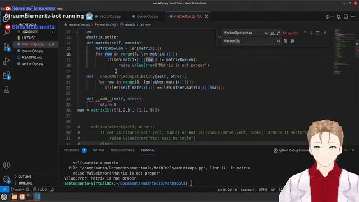Image resolution: width=359 pixels, height=202 pixels.
Task: Open the Run and Debug view
Action: (6, 61)
